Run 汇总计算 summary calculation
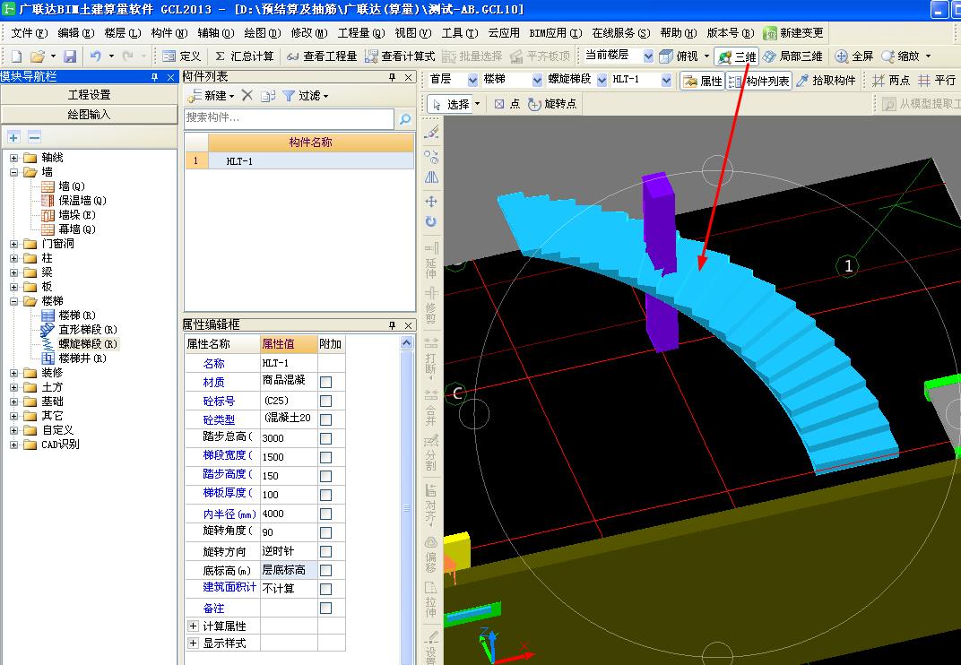Viewport: 961px width, 665px height. pyautogui.click(x=245, y=56)
